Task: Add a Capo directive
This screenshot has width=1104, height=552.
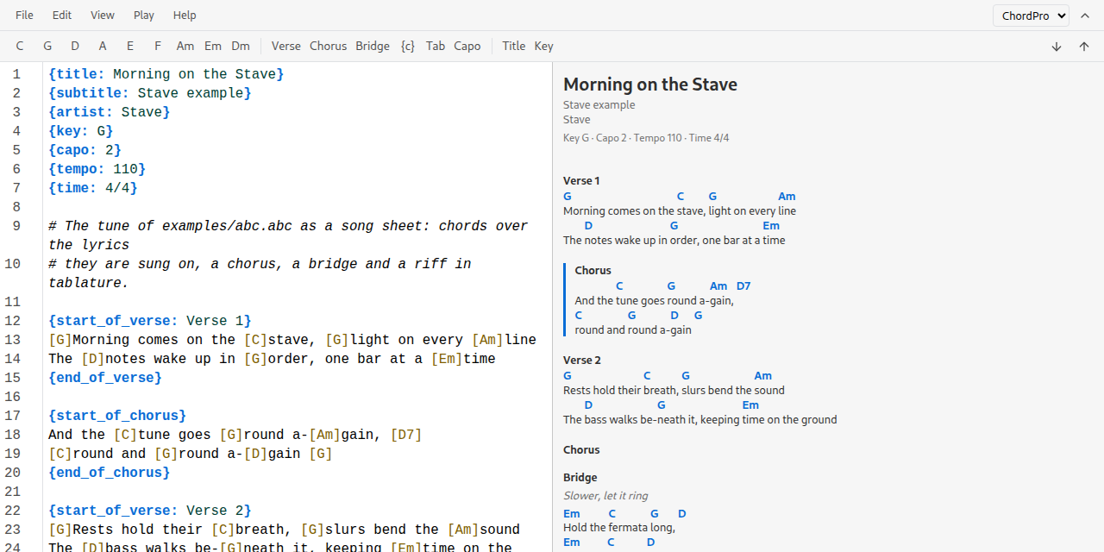Action: coord(467,47)
